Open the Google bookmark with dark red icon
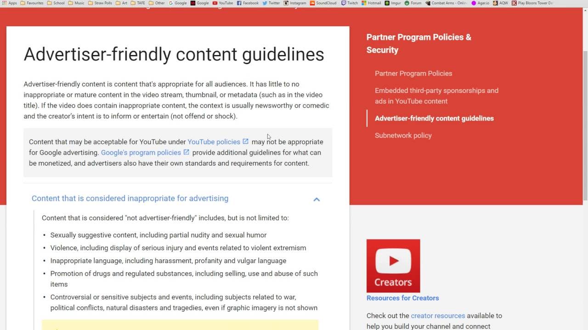The width and height of the screenshot is (588, 330). point(200,3)
